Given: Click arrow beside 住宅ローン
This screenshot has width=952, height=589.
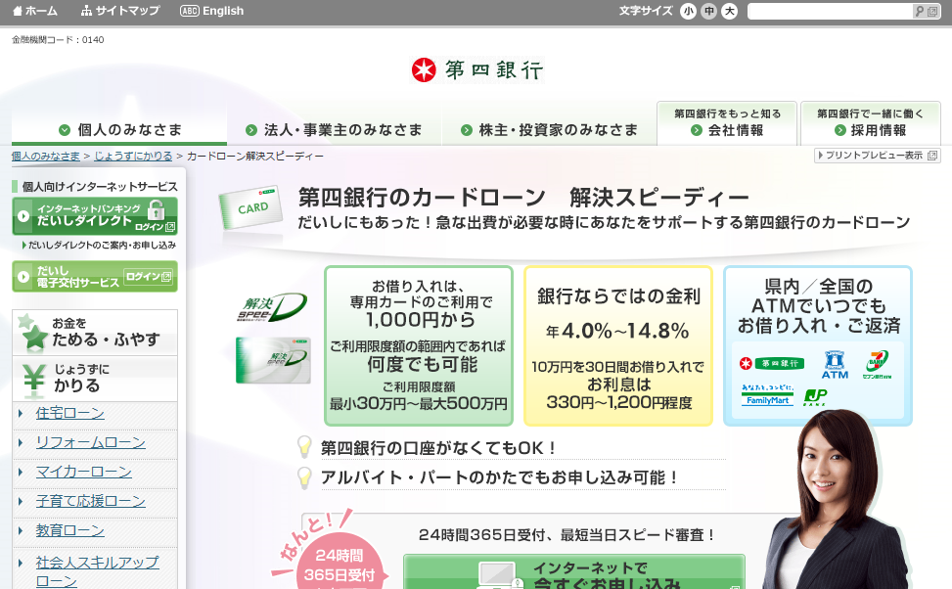Looking at the screenshot, I should [21, 414].
